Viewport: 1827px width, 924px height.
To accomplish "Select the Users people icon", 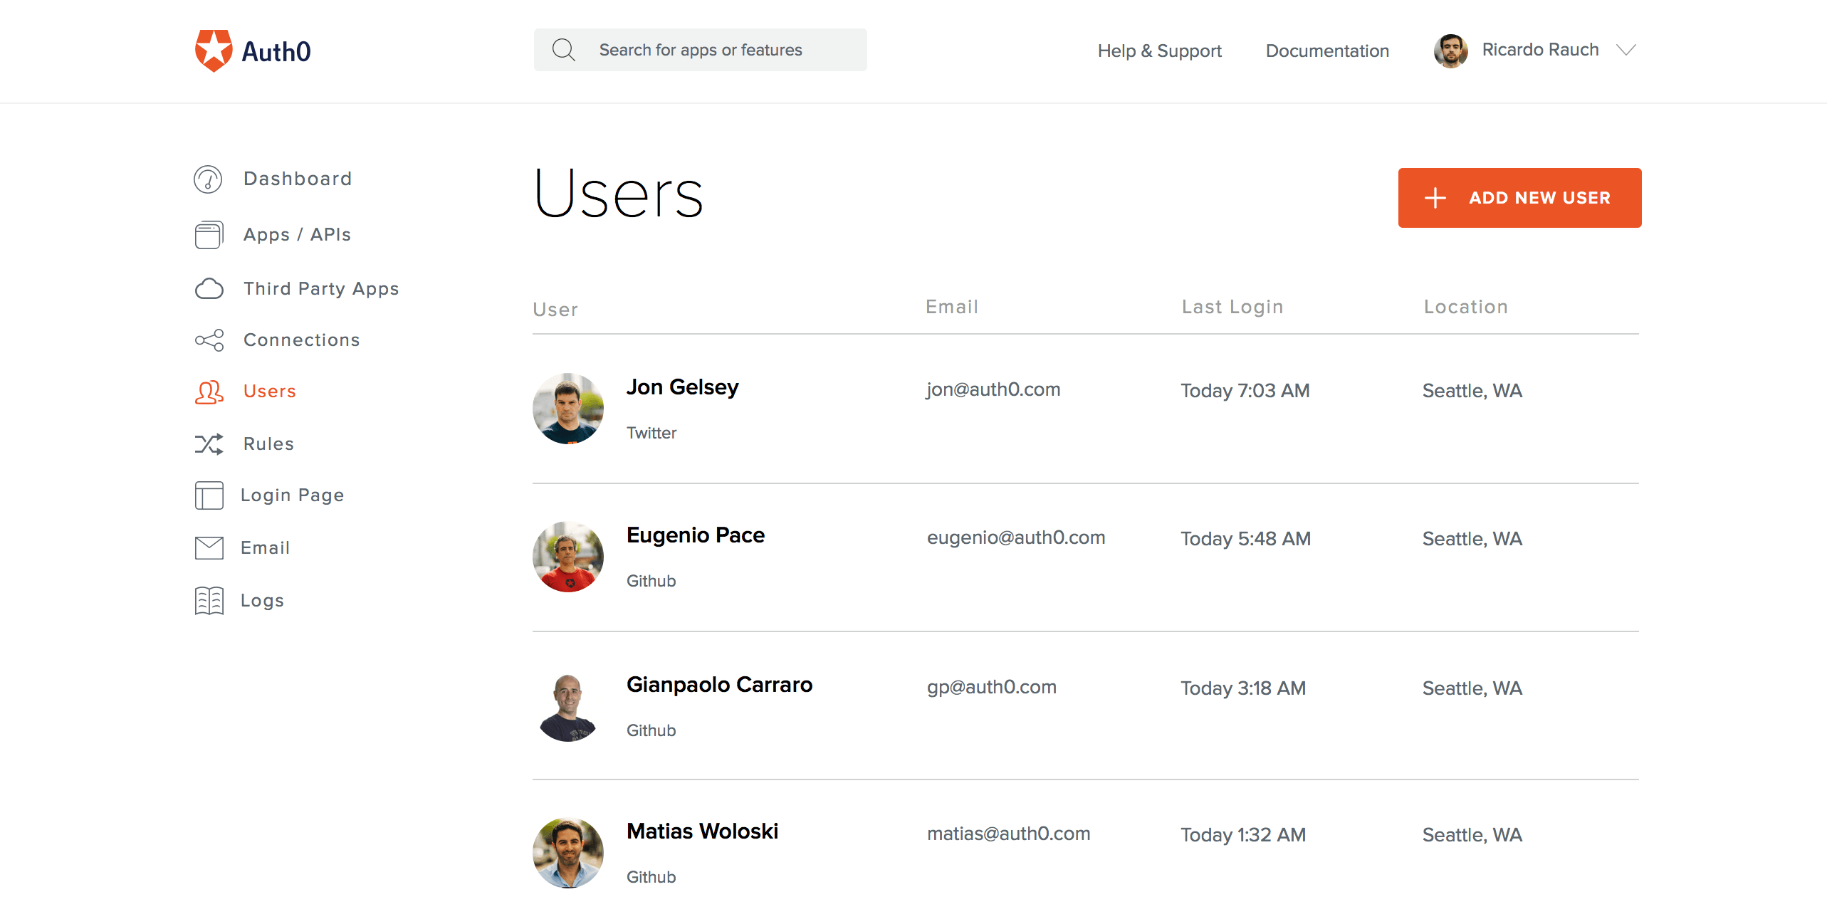I will tap(209, 392).
